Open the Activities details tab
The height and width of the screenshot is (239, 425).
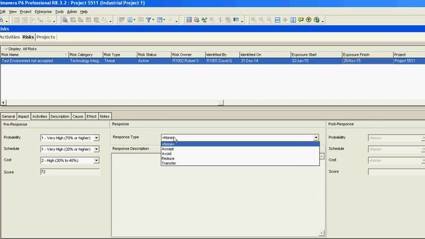point(40,116)
